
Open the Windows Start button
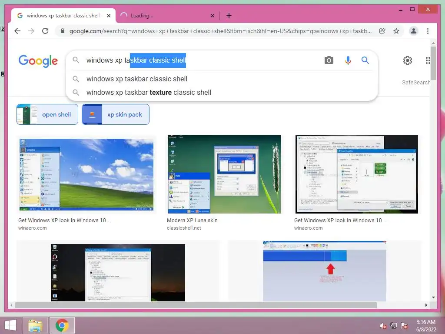point(10,325)
